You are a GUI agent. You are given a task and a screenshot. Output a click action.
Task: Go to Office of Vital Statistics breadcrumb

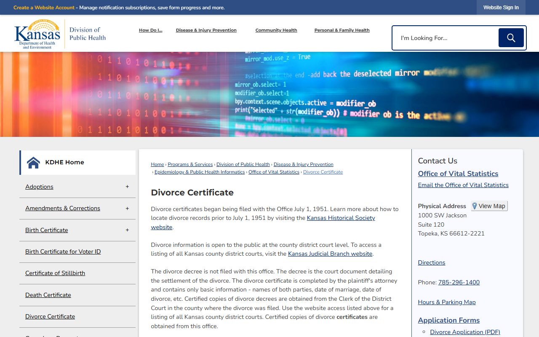pyautogui.click(x=274, y=172)
